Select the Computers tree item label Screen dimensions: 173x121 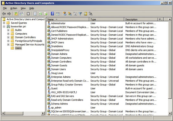tap(21, 34)
